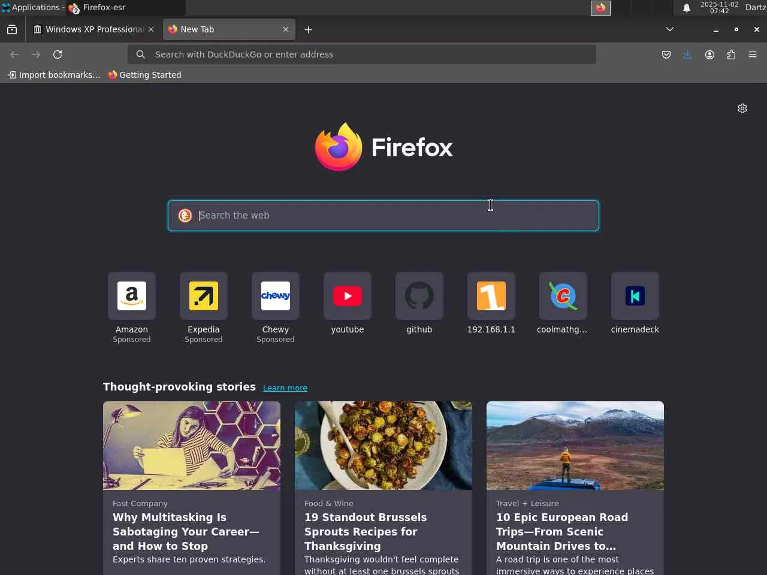The height and width of the screenshot is (575, 767).
Task: Open the notification bell in system panel
Action: pyautogui.click(x=687, y=8)
